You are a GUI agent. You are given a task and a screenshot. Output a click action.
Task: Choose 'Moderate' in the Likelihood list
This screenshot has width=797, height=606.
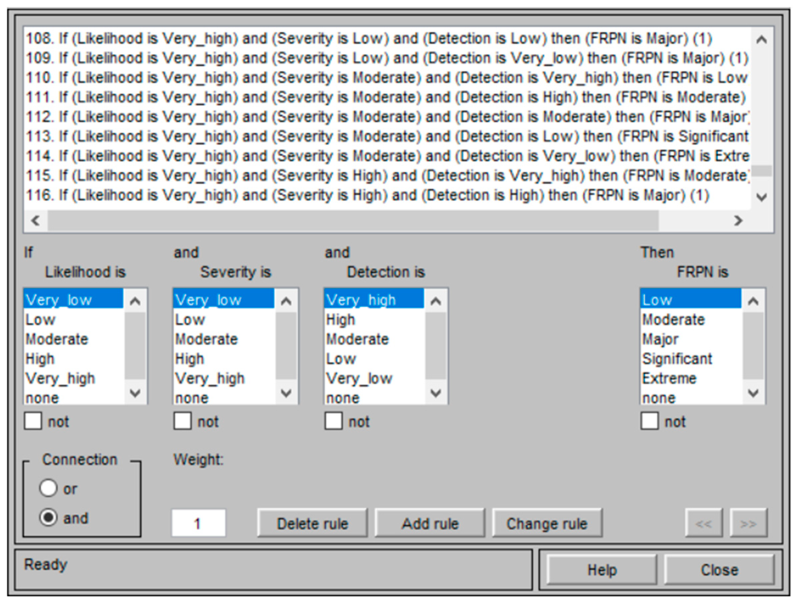pos(57,339)
